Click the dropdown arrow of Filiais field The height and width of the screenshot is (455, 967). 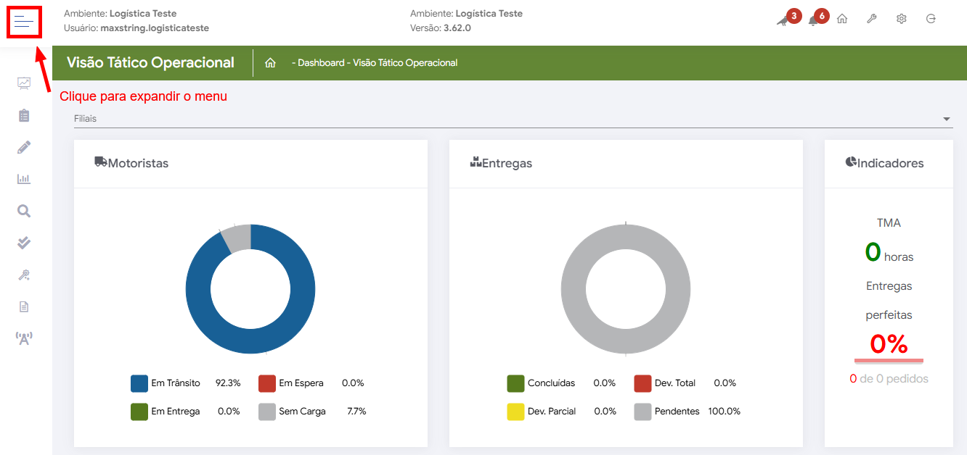(x=946, y=119)
